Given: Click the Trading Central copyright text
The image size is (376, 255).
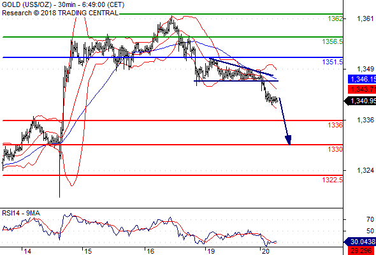Looking at the screenshot, I should point(60,13).
